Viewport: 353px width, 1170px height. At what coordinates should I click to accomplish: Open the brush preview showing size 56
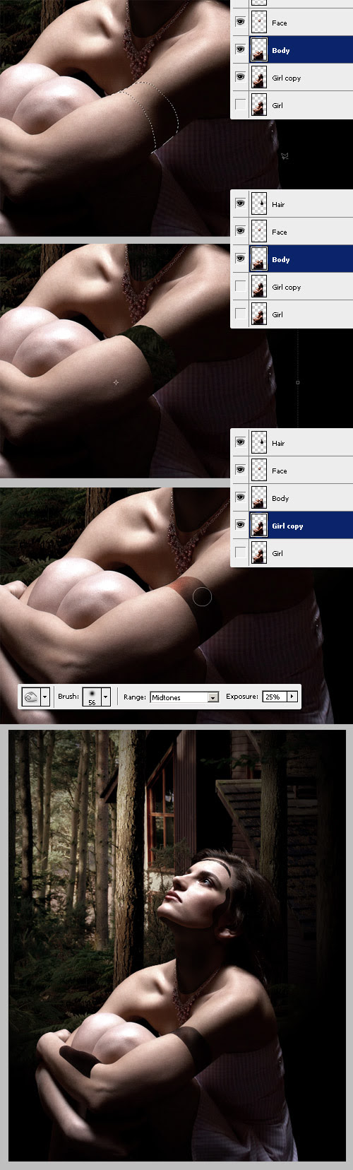92,697
